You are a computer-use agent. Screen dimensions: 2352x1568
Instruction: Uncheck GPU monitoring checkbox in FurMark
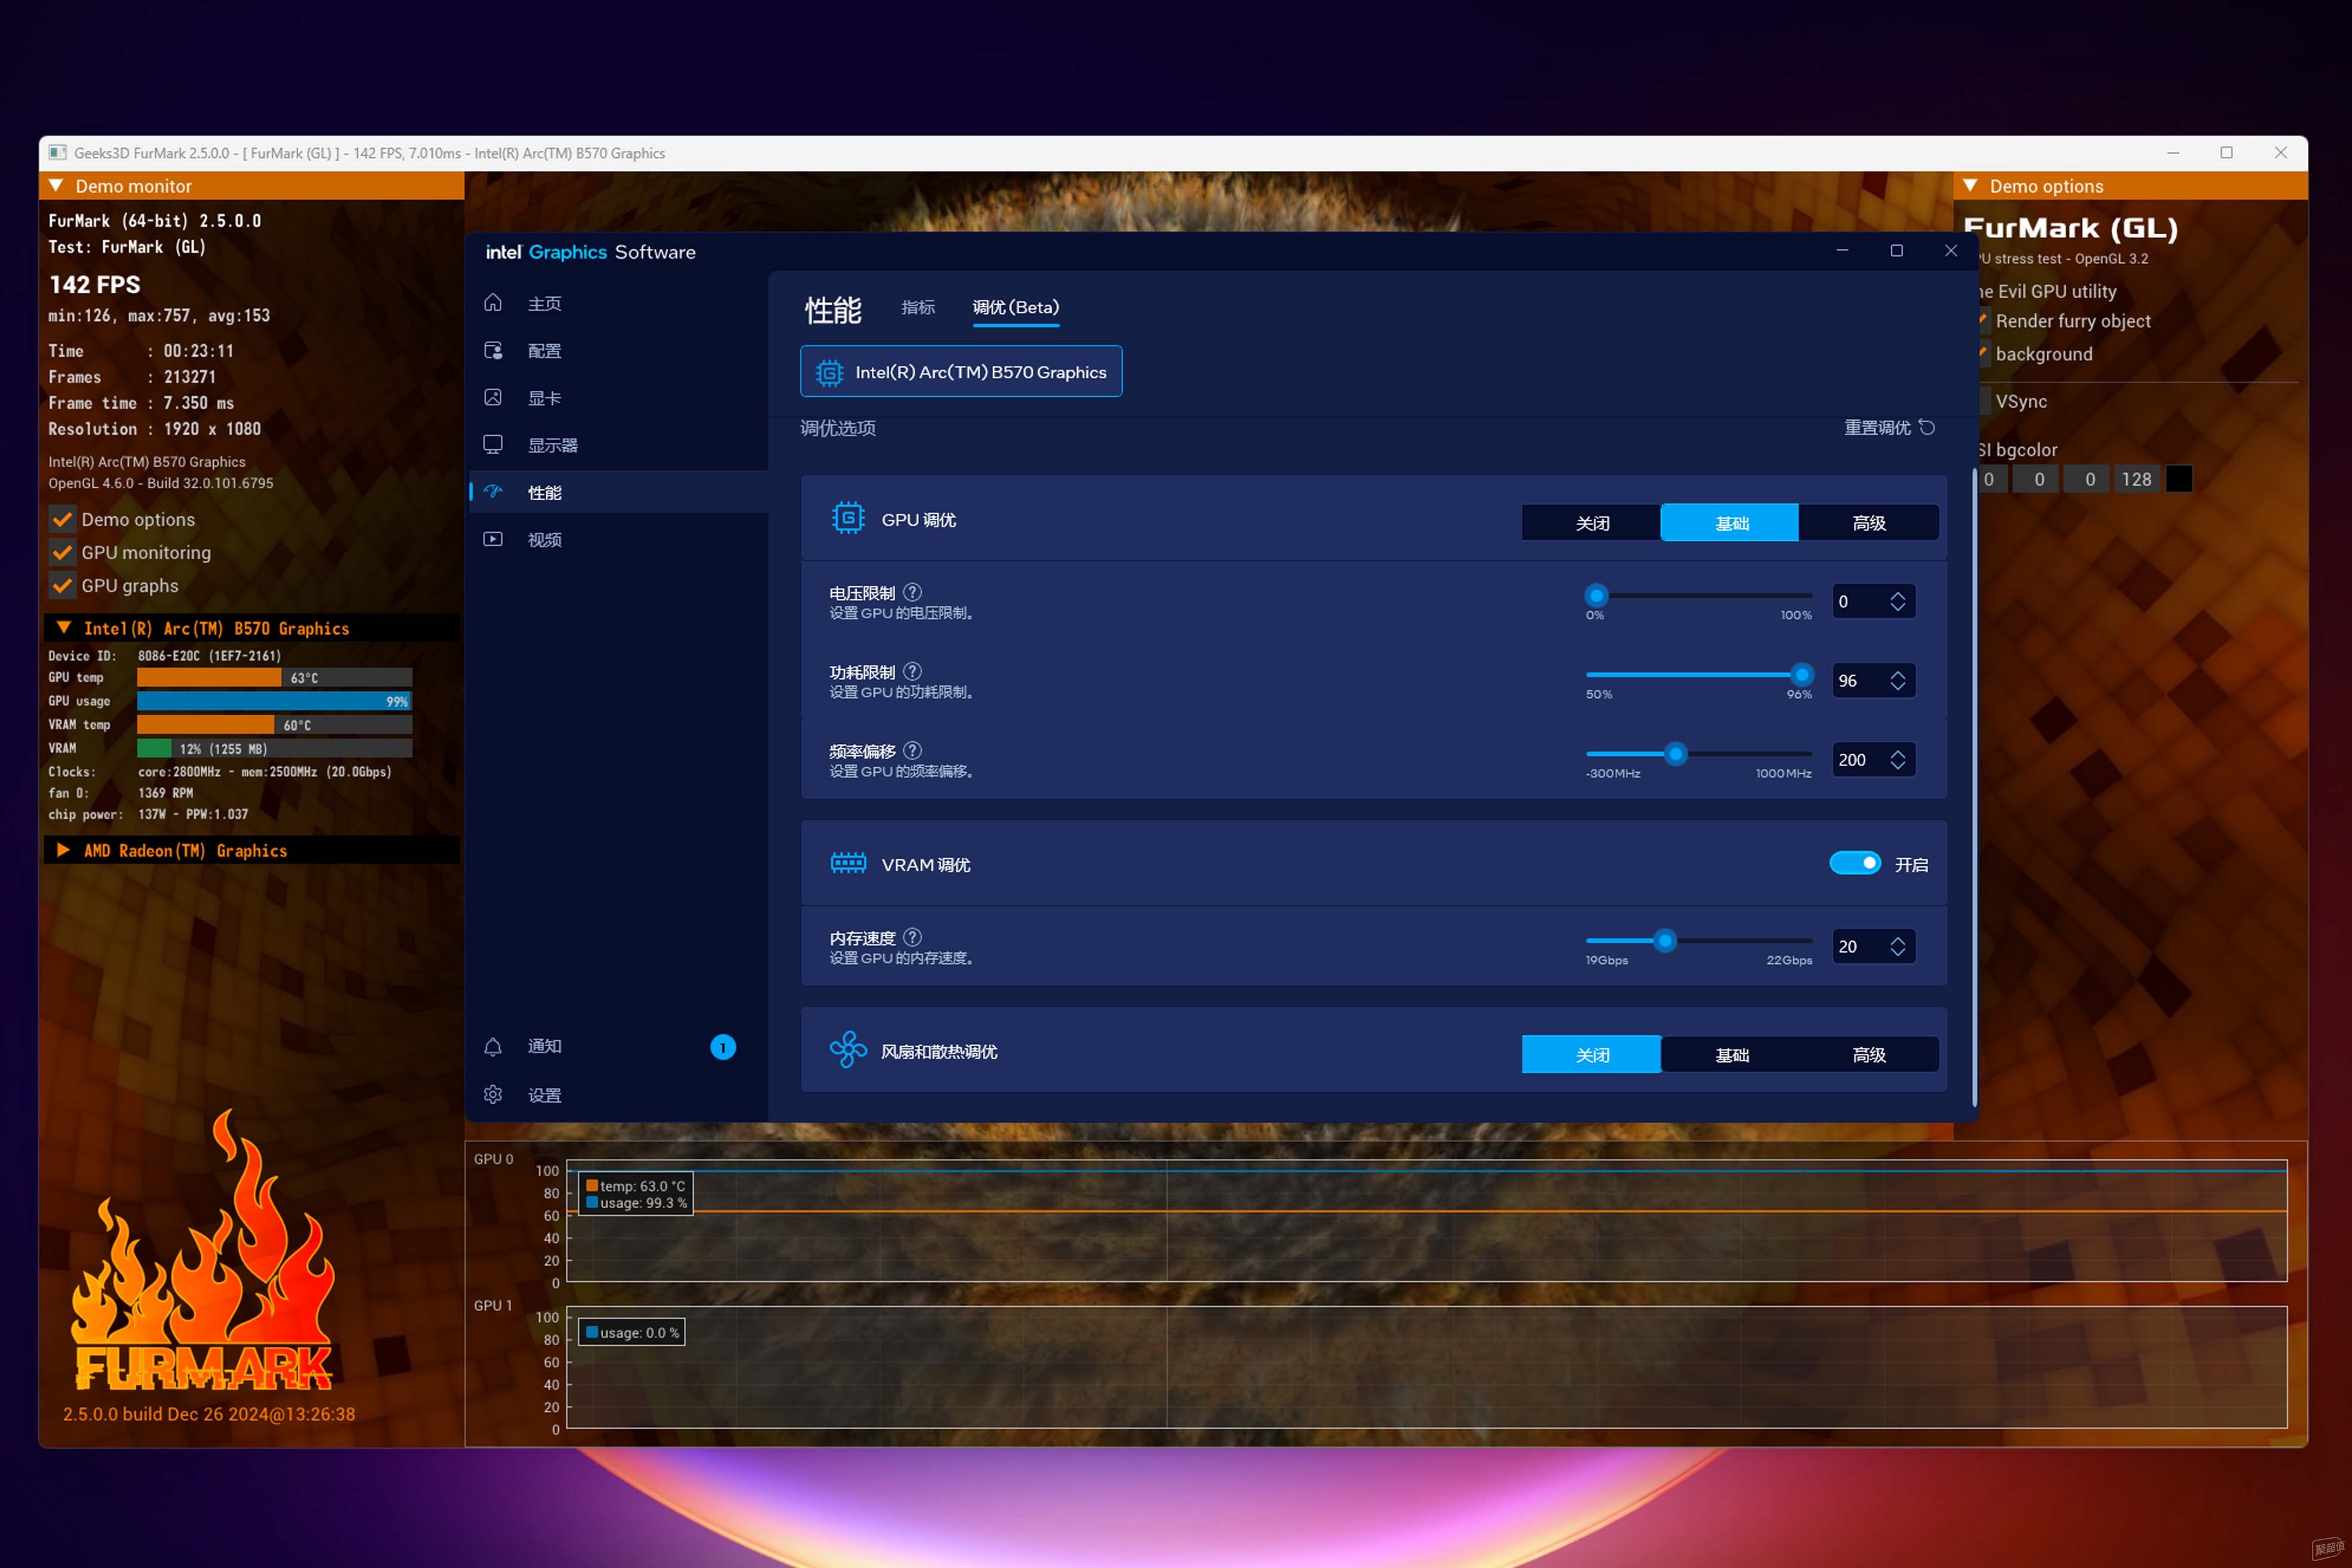tap(62, 552)
